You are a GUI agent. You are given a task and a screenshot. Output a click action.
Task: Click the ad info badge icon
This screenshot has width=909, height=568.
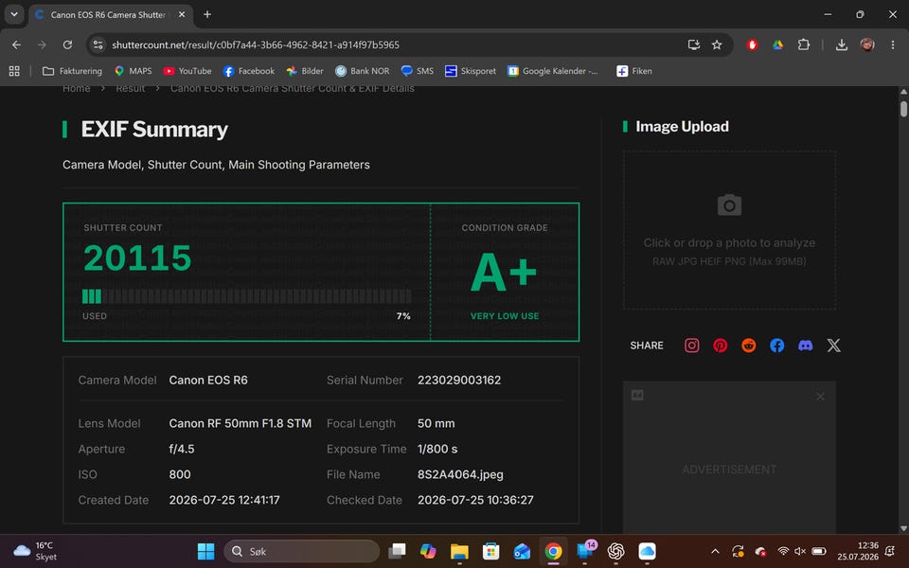click(x=637, y=396)
